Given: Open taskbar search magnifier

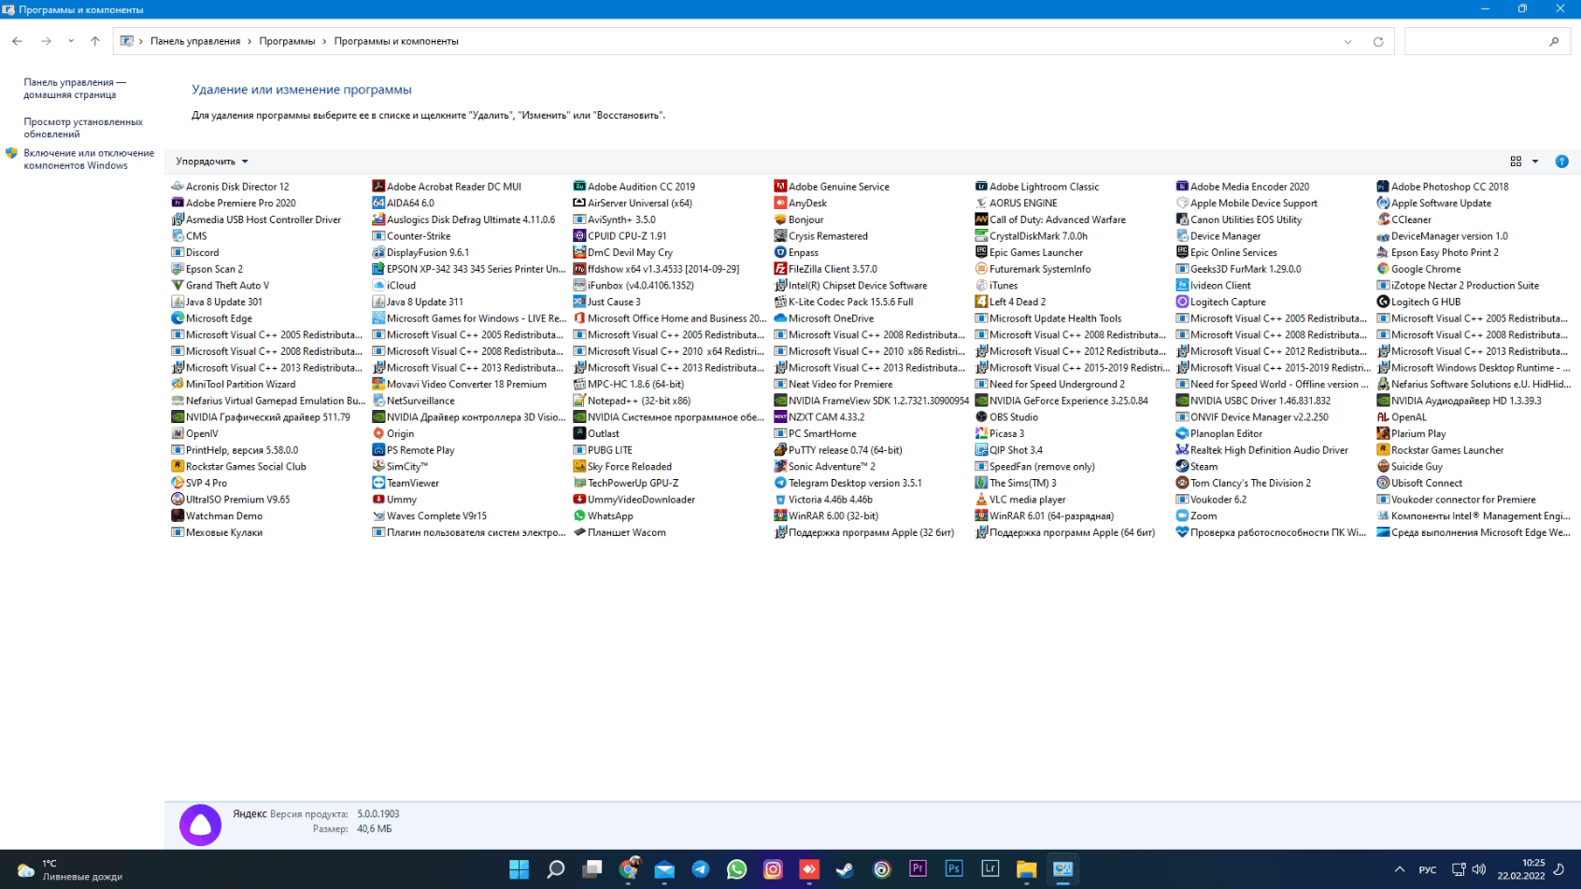Looking at the screenshot, I should (555, 869).
